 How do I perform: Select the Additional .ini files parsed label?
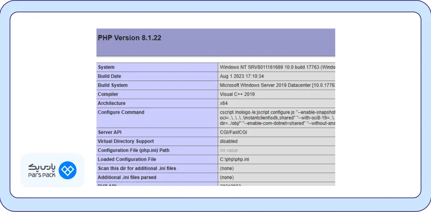(127, 177)
